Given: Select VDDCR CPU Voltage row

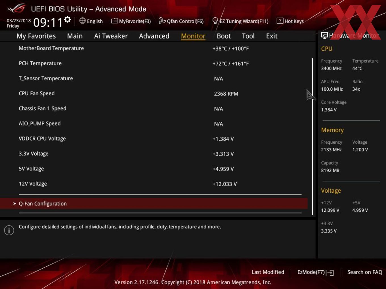Looking at the screenshot, I should tap(154, 139).
